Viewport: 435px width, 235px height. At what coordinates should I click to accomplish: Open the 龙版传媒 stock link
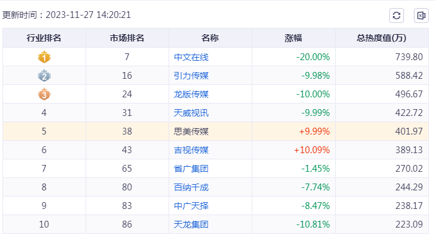(191, 94)
